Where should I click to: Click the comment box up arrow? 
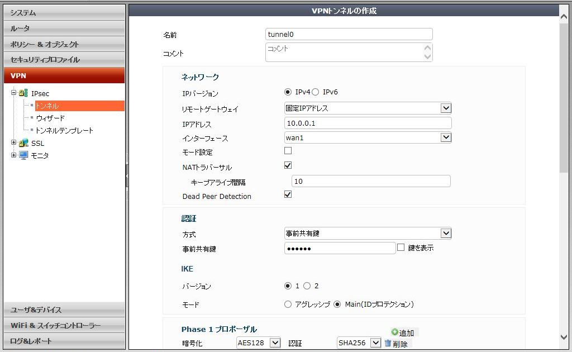(x=427, y=48)
